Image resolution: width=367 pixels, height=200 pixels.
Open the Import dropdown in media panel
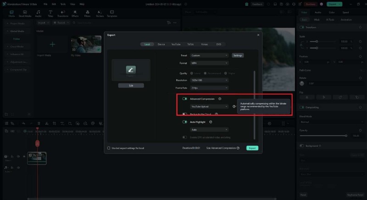[43, 22]
